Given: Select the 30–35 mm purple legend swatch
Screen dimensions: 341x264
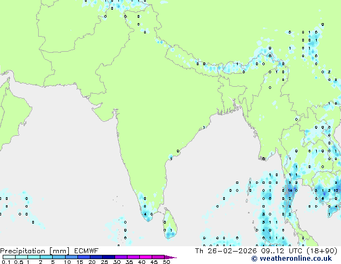Looking at the screenshot, I should [121, 257].
